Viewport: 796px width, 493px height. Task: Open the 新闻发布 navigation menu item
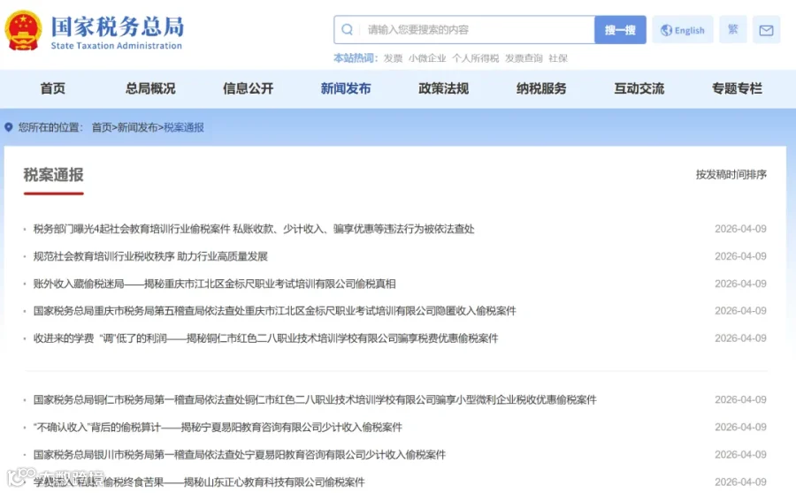tap(346, 88)
